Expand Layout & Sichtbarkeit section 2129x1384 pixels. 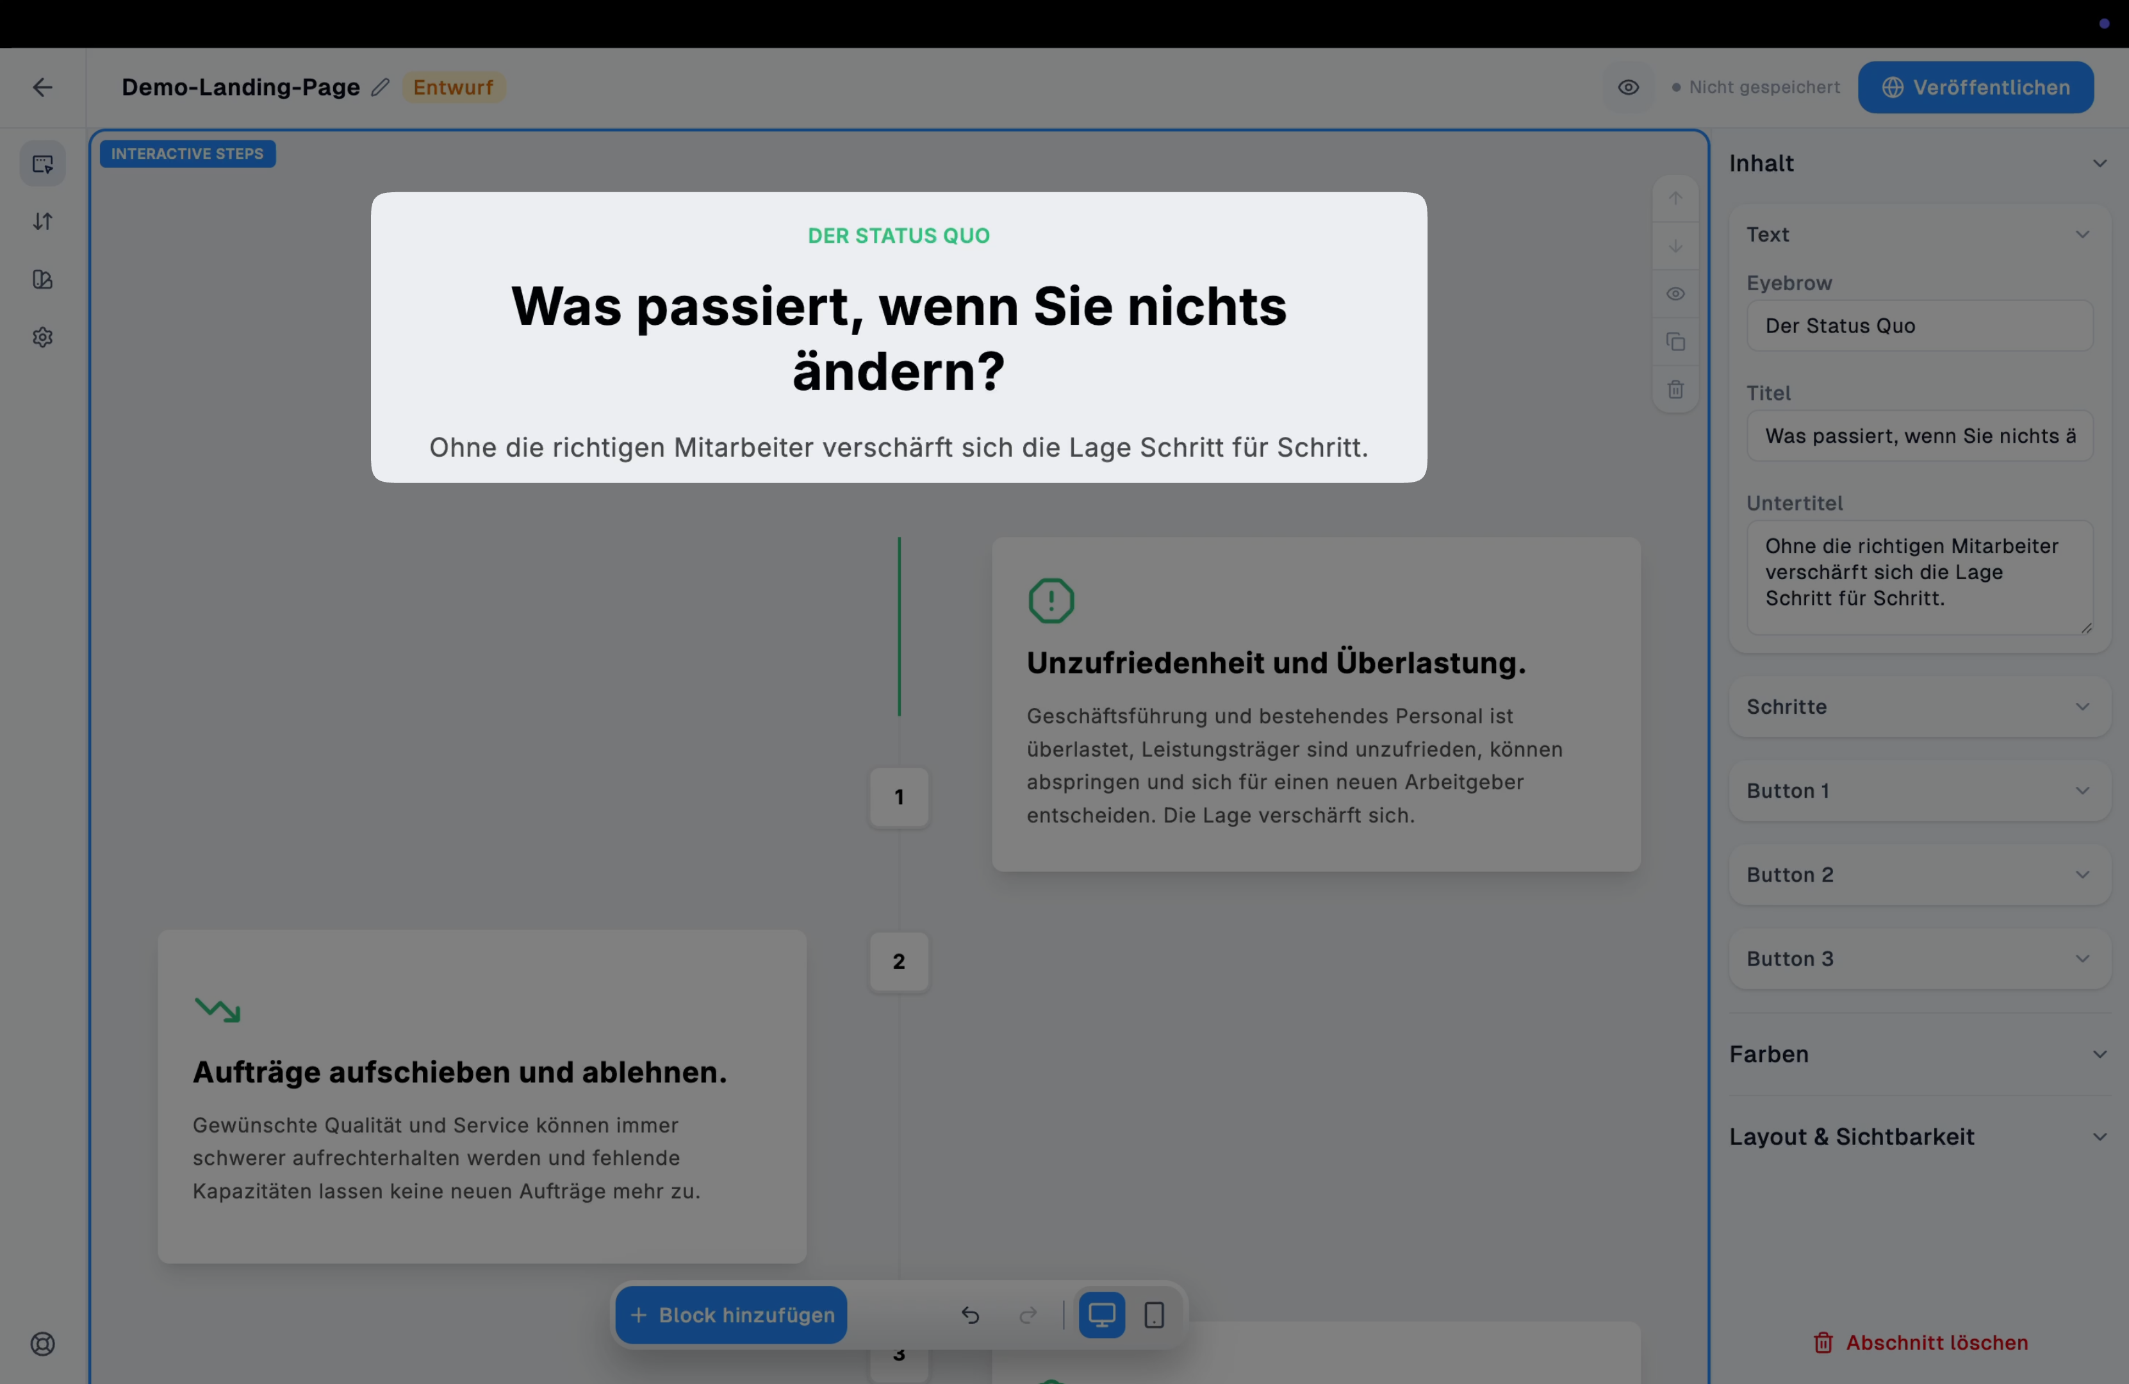click(1919, 1136)
